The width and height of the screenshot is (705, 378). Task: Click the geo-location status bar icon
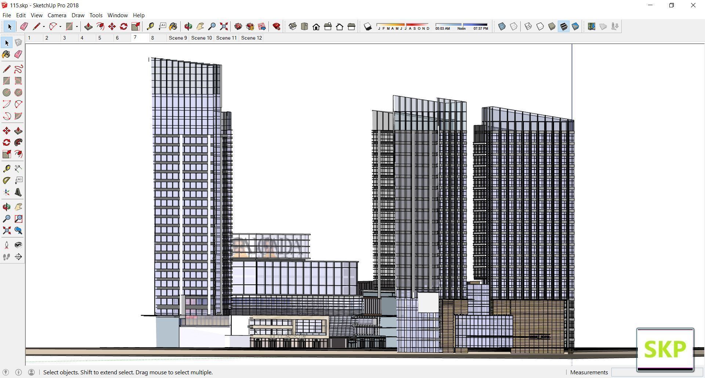pos(6,372)
